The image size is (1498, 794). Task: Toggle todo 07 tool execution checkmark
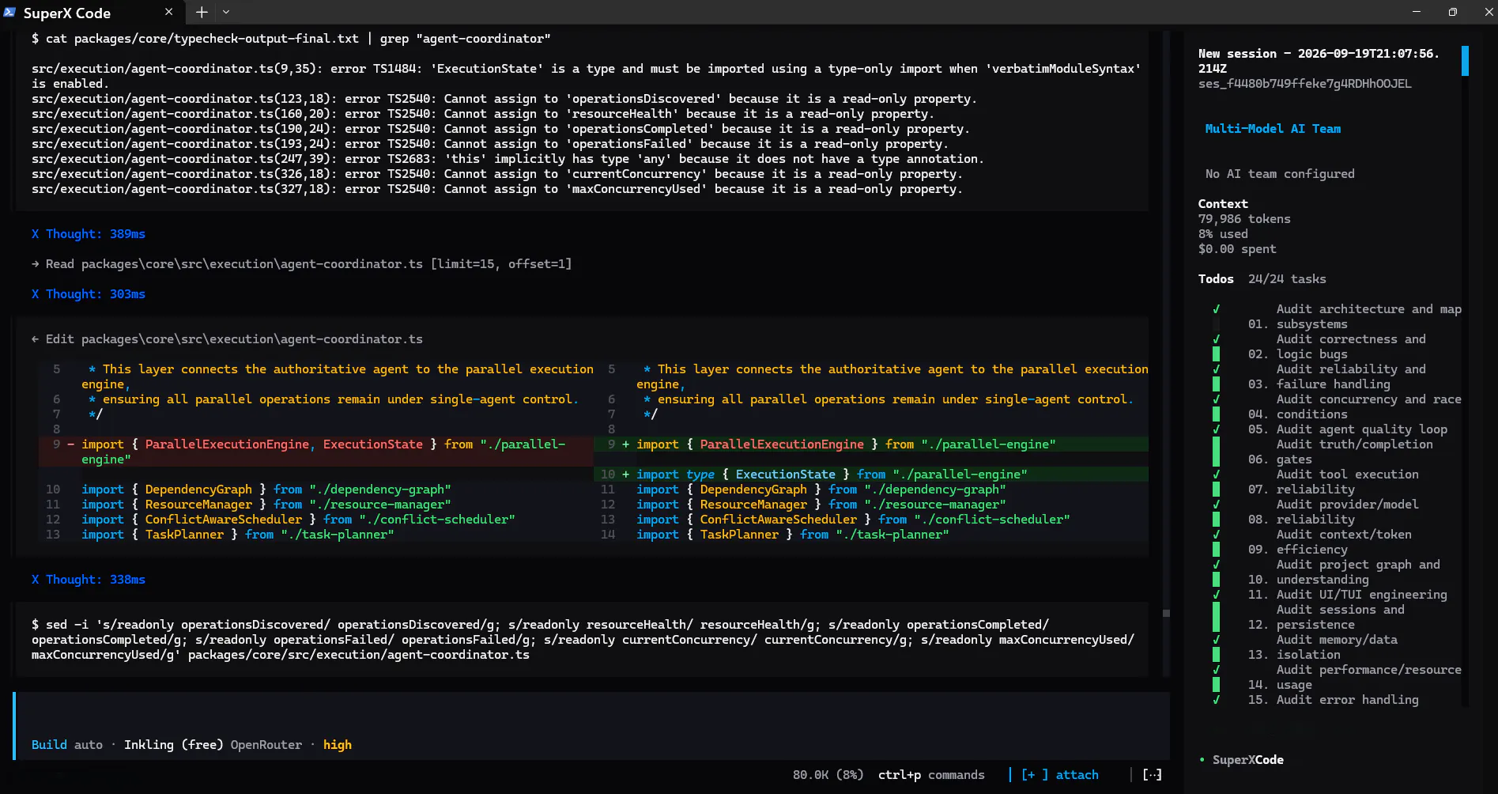(1216, 475)
